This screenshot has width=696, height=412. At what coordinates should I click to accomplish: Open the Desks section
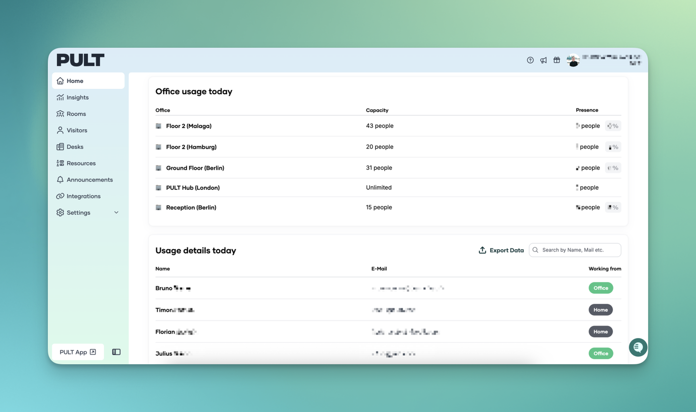[75, 147]
